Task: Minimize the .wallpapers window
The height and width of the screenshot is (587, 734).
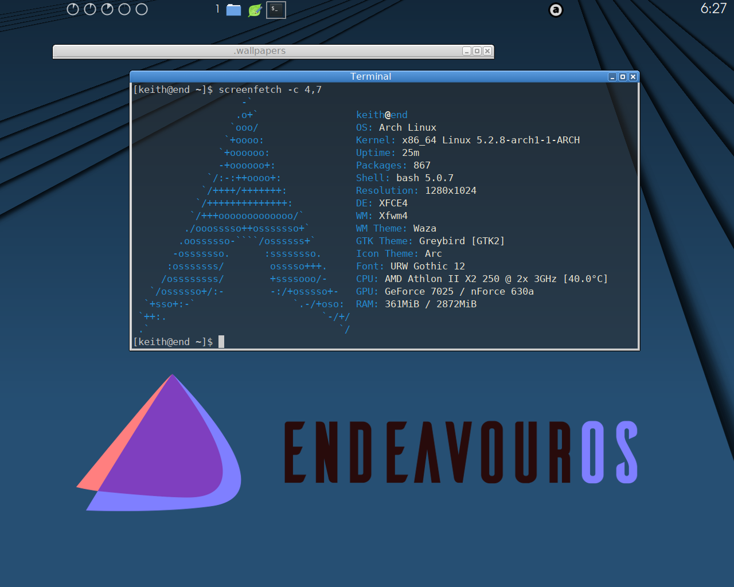Action: (x=467, y=51)
